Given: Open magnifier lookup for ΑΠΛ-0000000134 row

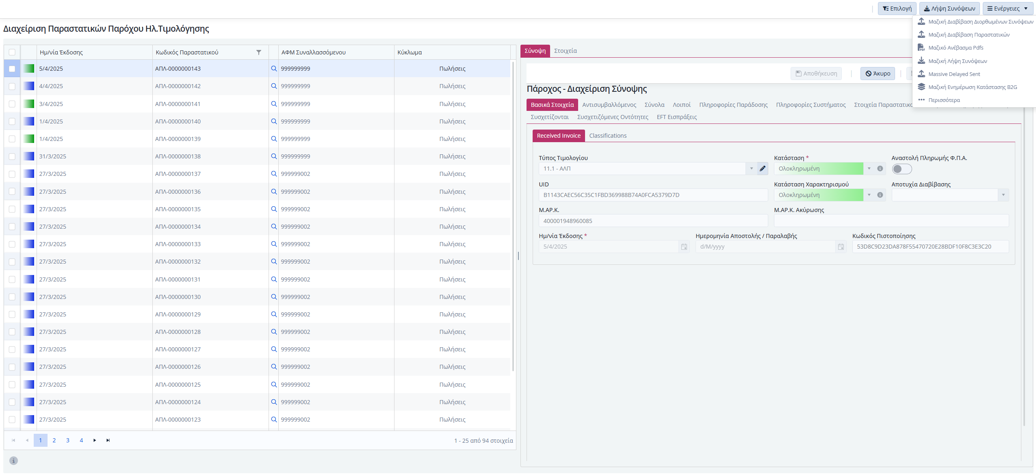Looking at the screenshot, I should 274,227.
